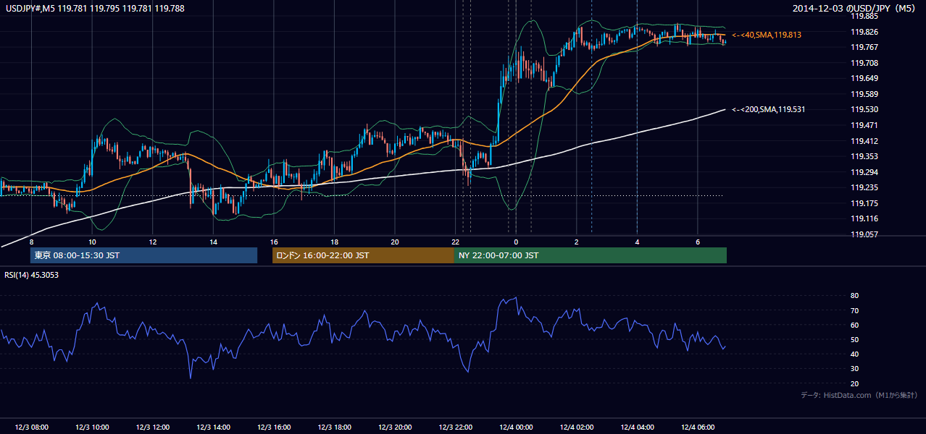Click price axis value 119.649
The height and width of the screenshot is (434, 926).
863,78
